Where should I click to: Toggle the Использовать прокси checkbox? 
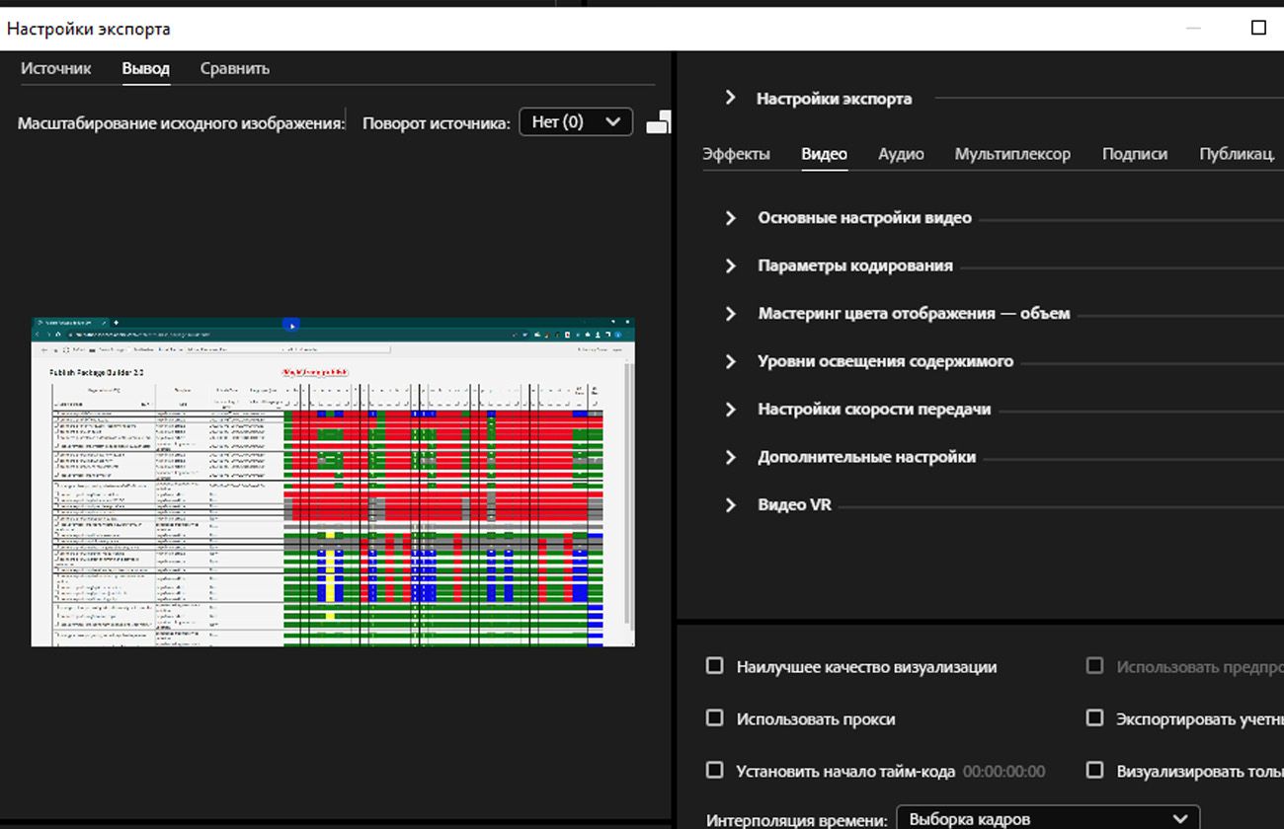coord(715,718)
